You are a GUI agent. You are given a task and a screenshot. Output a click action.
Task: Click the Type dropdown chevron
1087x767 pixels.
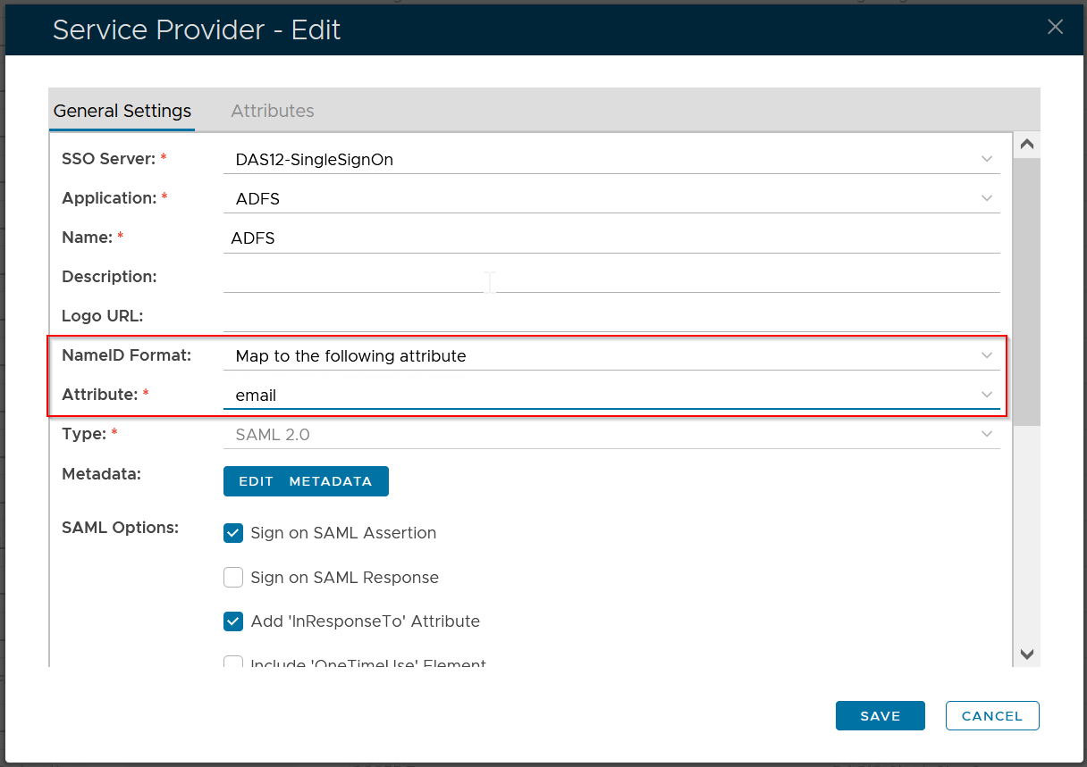[986, 435]
